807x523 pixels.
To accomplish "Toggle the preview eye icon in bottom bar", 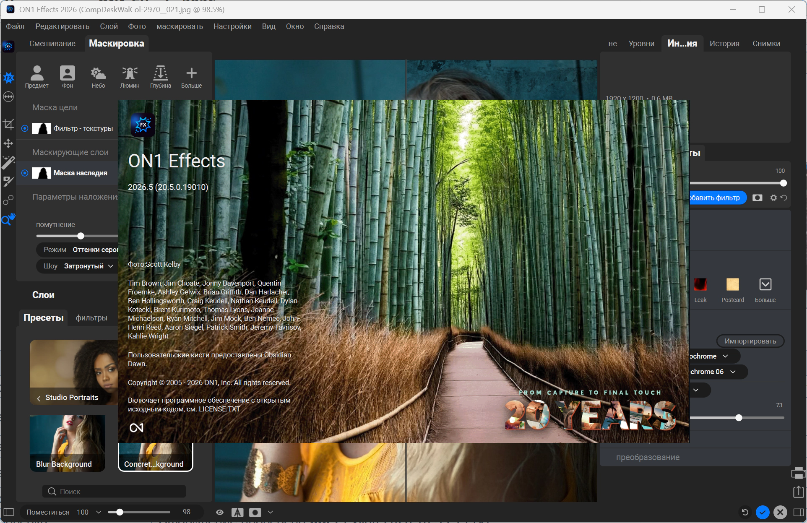I will click(x=220, y=512).
